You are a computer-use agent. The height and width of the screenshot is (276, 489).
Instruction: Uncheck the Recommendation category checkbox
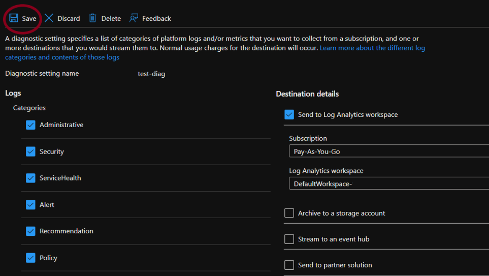click(30, 231)
